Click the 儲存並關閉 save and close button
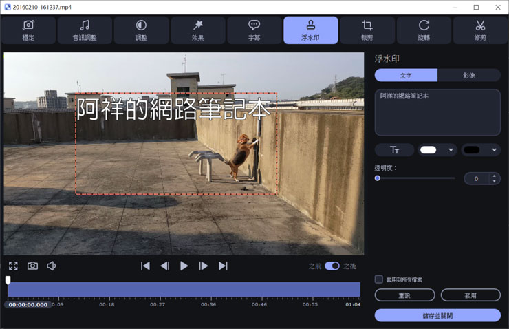509x329 pixels. pos(437,315)
